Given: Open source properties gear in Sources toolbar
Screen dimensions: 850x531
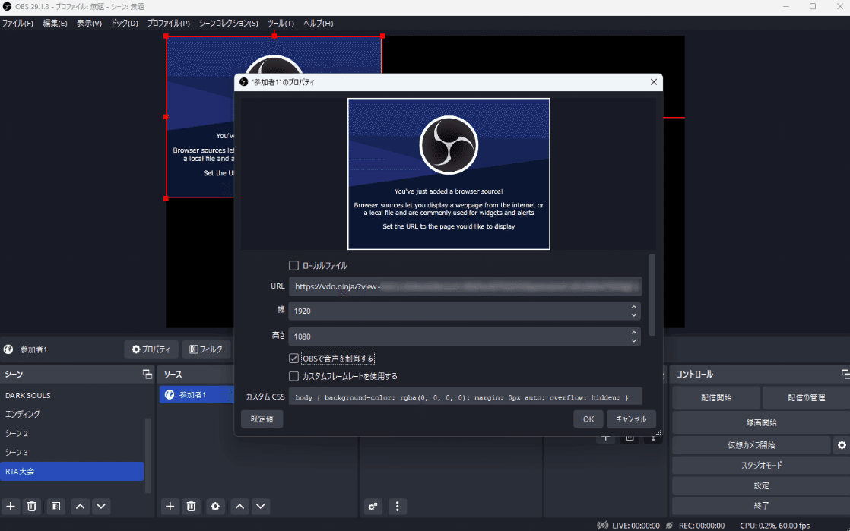Looking at the screenshot, I should [215, 506].
